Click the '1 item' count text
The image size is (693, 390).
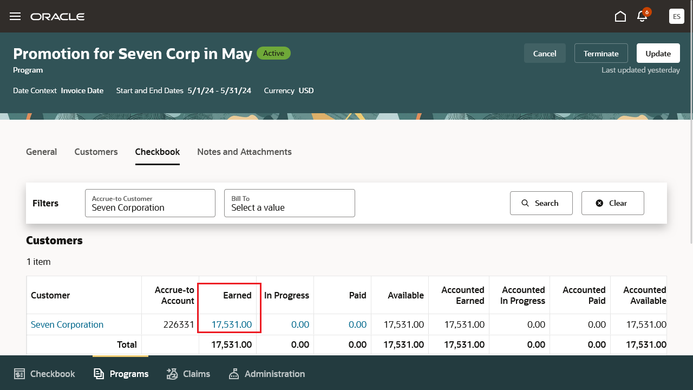click(38, 262)
